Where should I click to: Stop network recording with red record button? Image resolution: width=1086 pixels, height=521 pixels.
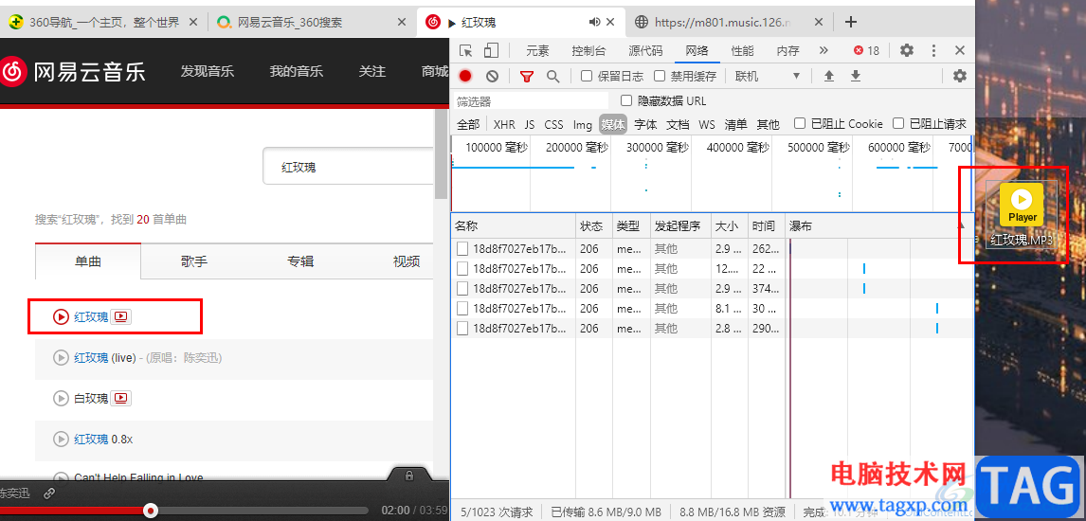click(x=465, y=76)
